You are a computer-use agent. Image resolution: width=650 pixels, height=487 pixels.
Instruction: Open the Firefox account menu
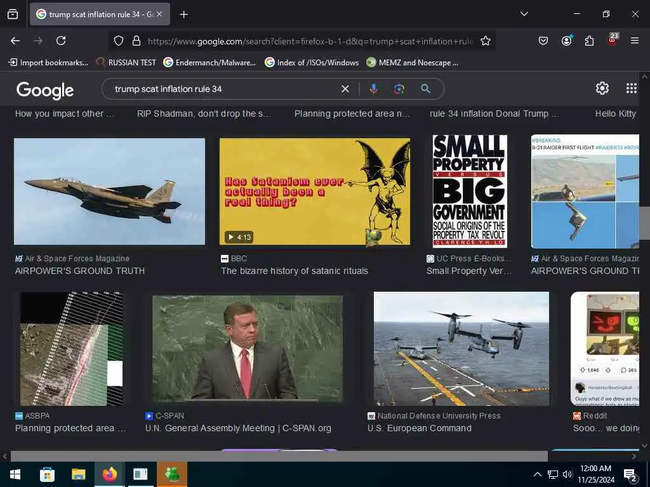[x=567, y=41]
